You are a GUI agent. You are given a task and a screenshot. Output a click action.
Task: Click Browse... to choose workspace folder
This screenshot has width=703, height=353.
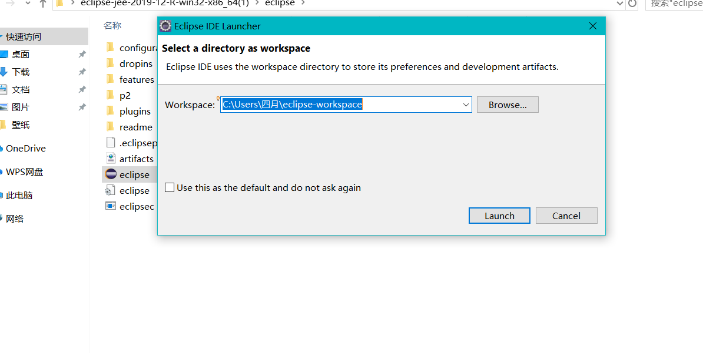coord(508,105)
